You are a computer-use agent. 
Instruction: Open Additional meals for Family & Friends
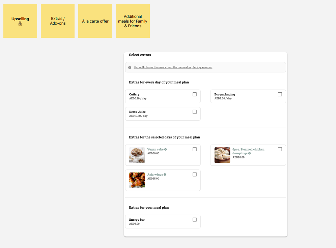(133, 21)
